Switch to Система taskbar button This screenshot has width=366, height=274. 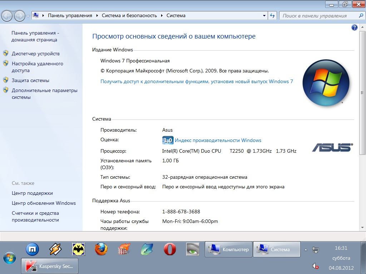pyautogui.click(x=277, y=249)
